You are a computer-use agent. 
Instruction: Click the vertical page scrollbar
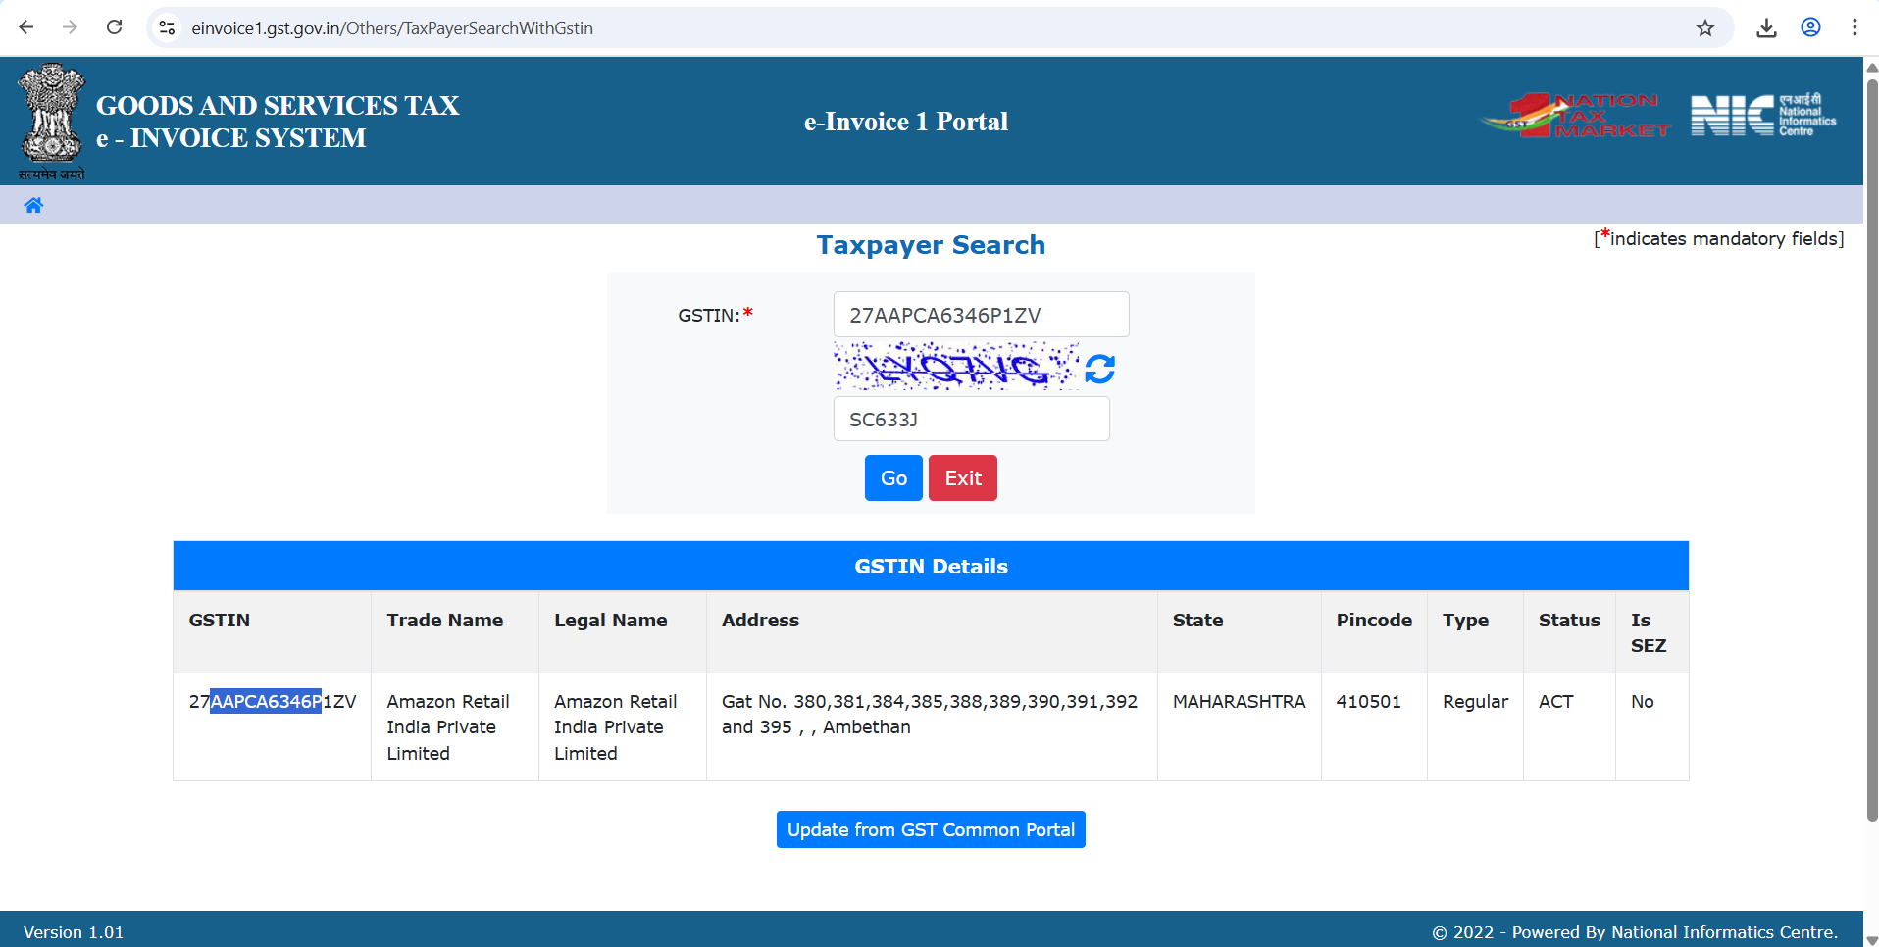1871,449
